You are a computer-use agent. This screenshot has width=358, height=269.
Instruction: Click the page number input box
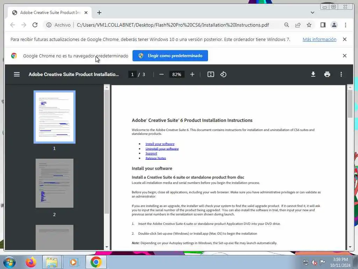point(132,74)
